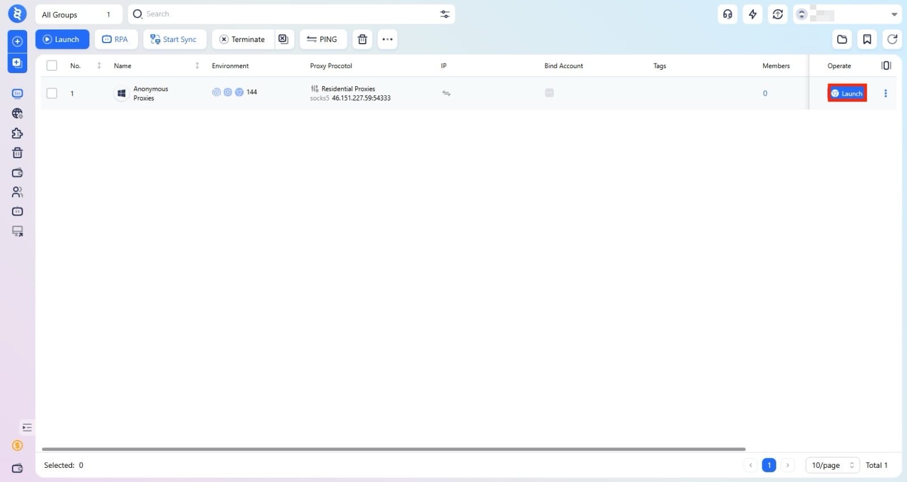Image resolution: width=907 pixels, height=482 pixels.
Task: Click the Bind Account column header
Action: tap(563, 66)
